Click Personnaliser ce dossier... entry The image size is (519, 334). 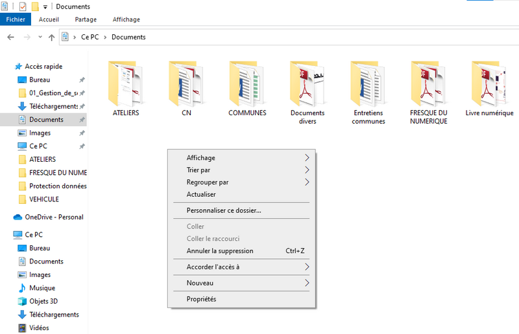[223, 210]
